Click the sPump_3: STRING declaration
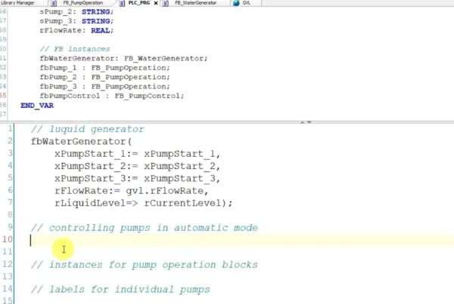454x304 pixels. point(75,21)
